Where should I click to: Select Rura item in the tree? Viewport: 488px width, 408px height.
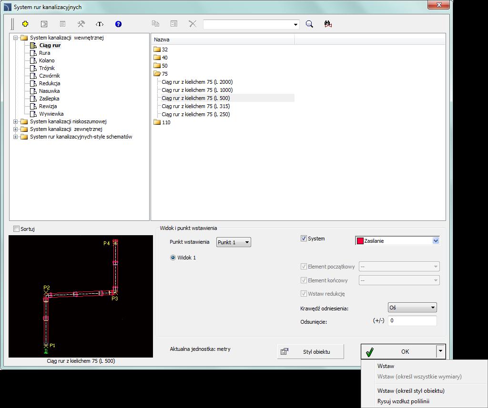44,53
